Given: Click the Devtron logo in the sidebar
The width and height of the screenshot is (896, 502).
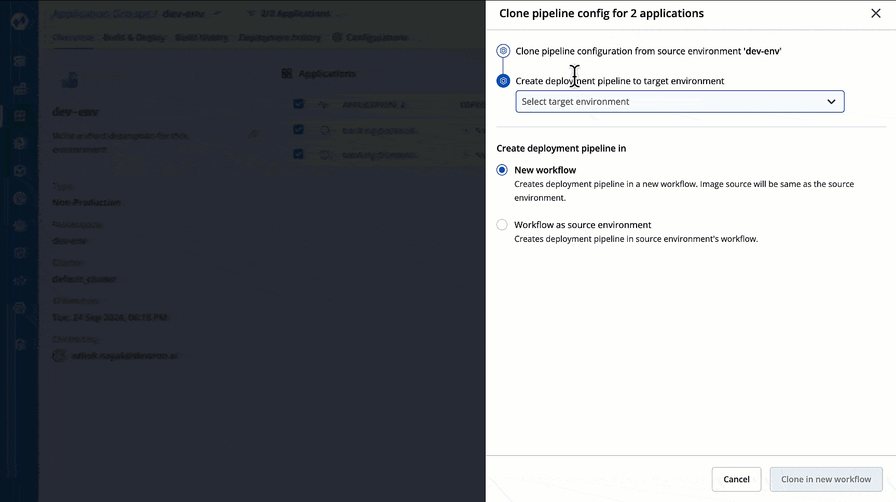Looking at the screenshot, I should (x=19, y=22).
